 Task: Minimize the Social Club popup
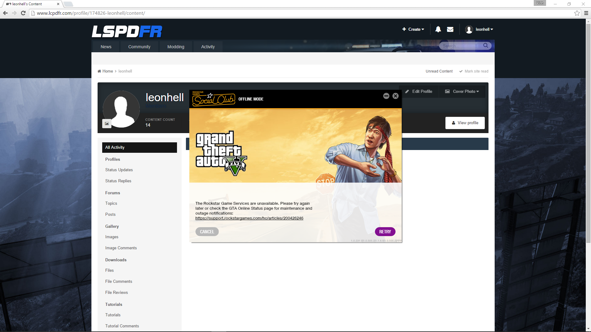tap(386, 96)
